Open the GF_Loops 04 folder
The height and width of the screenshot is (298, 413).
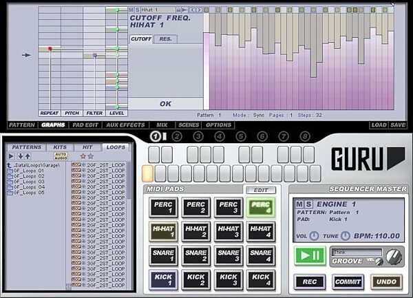(x=25, y=187)
